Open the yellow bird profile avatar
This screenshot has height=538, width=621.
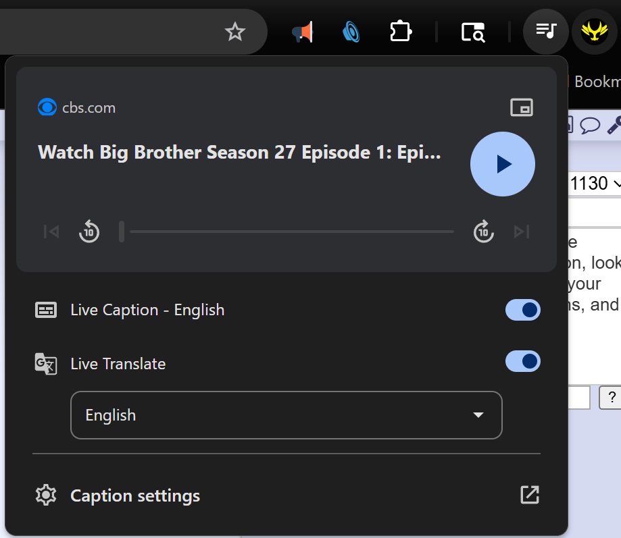(x=594, y=31)
